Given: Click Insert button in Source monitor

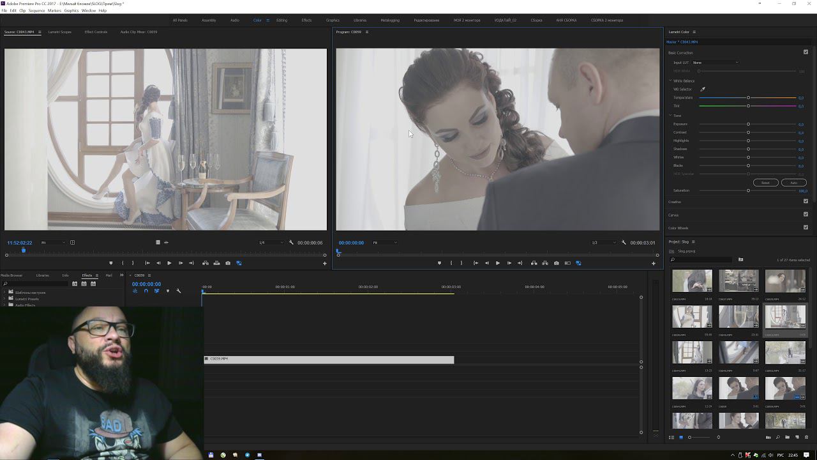Looking at the screenshot, I should (x=206, y=263).
